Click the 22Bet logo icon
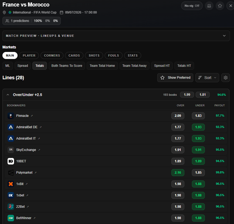This screenshot has width=234, height=224. [x=11, y=207]
